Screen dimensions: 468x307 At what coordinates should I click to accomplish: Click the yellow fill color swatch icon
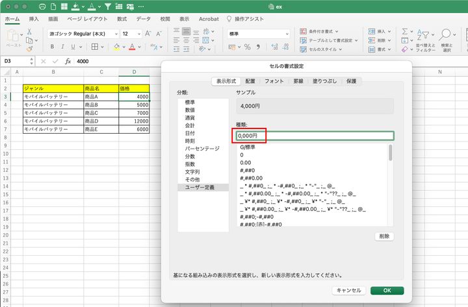[116, 47]
